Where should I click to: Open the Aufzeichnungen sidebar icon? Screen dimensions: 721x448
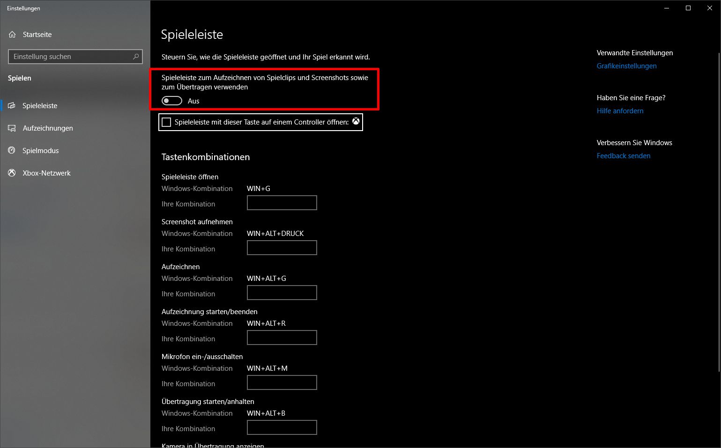tap(12, 128)
